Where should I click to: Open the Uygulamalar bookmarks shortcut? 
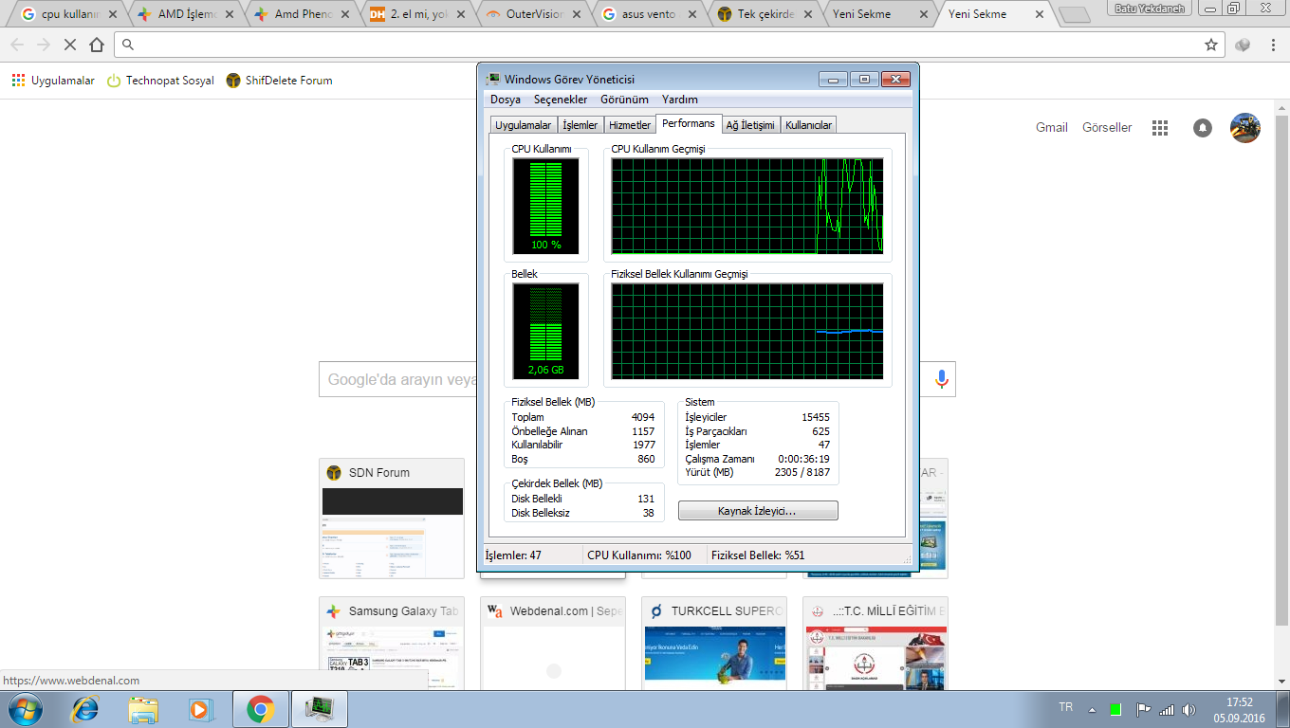tap(53, 81)
